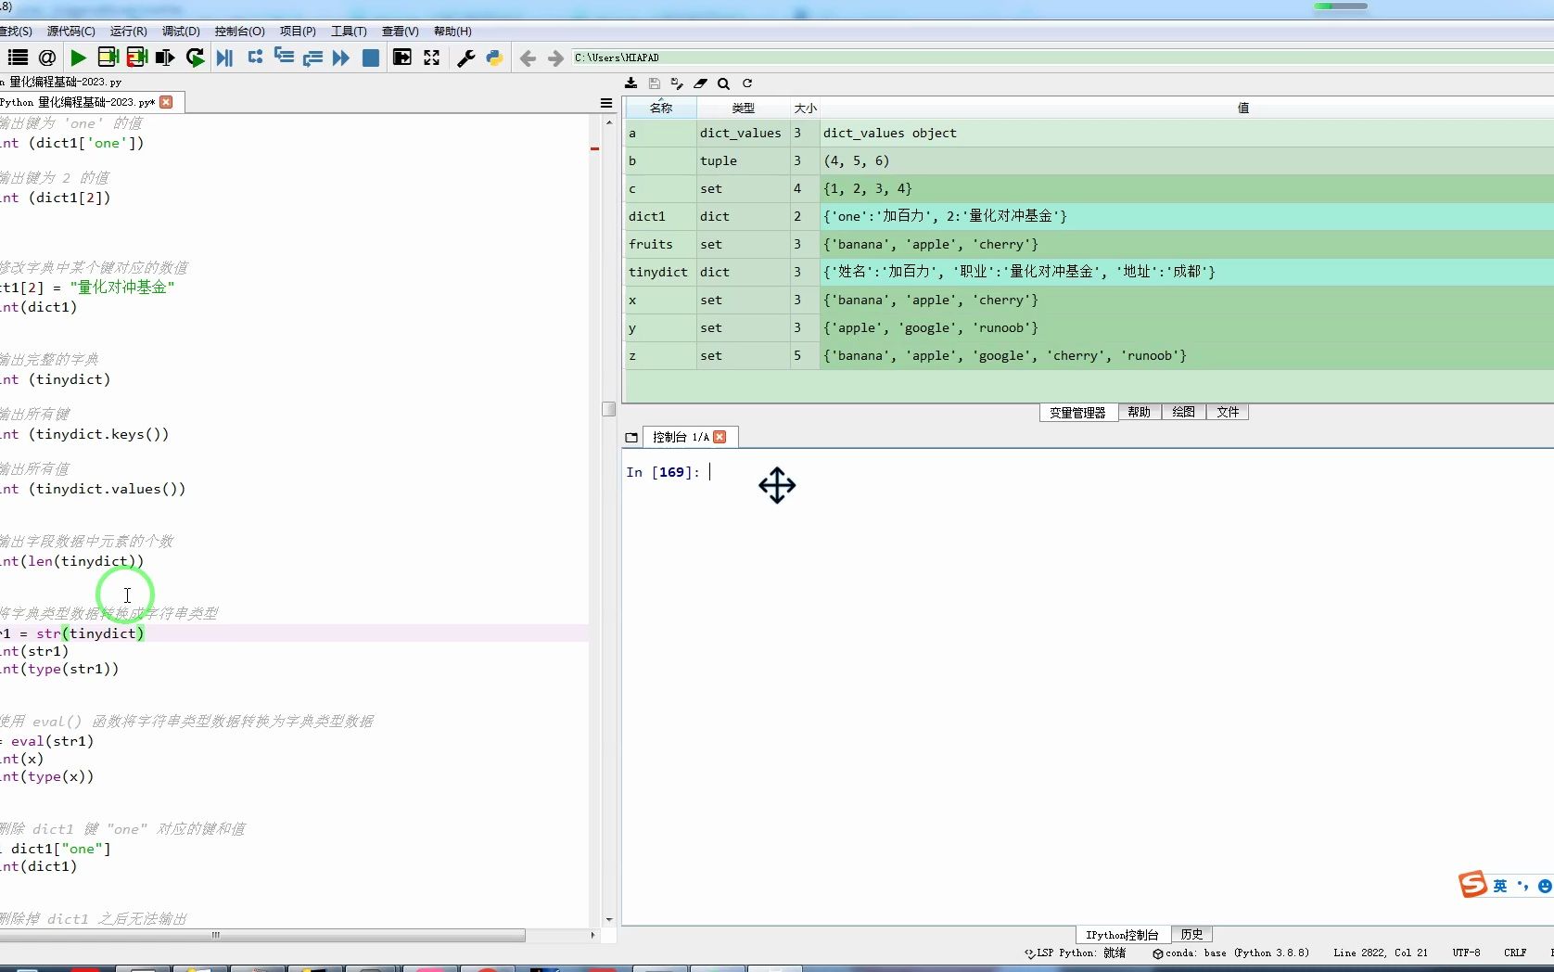Open the 控制台(O) menu
Screen dimensions: 1554x972
point(240,32)
